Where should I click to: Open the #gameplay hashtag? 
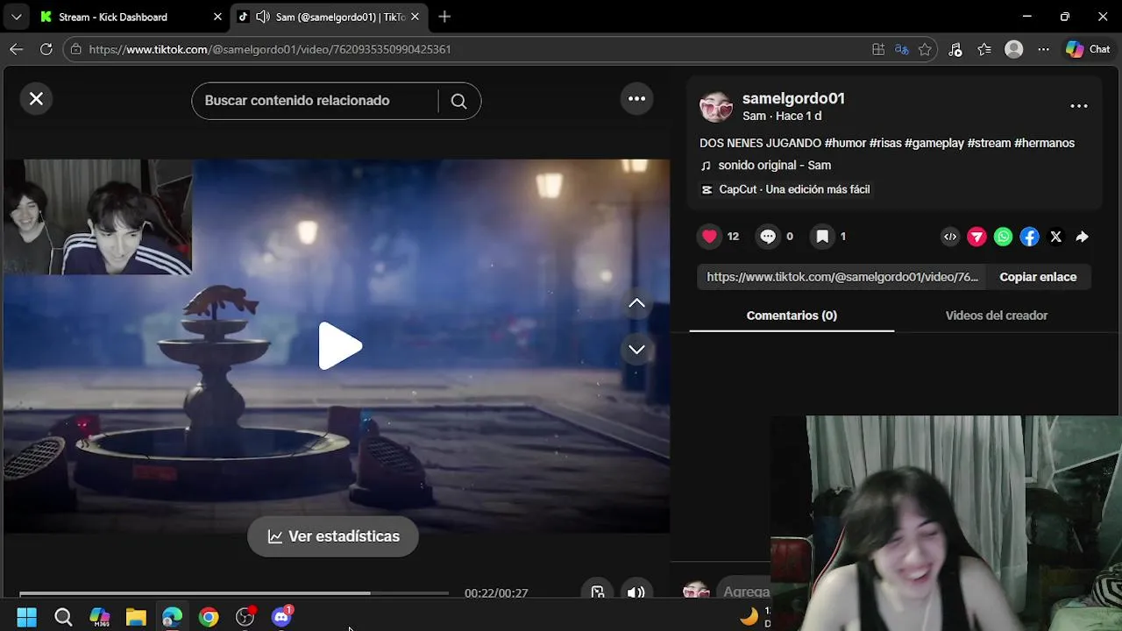coord(934,143)
